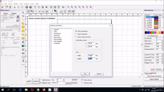164x92 pixels.
Task: Select the Barcode tool
Action: click(x=23, y=53)
